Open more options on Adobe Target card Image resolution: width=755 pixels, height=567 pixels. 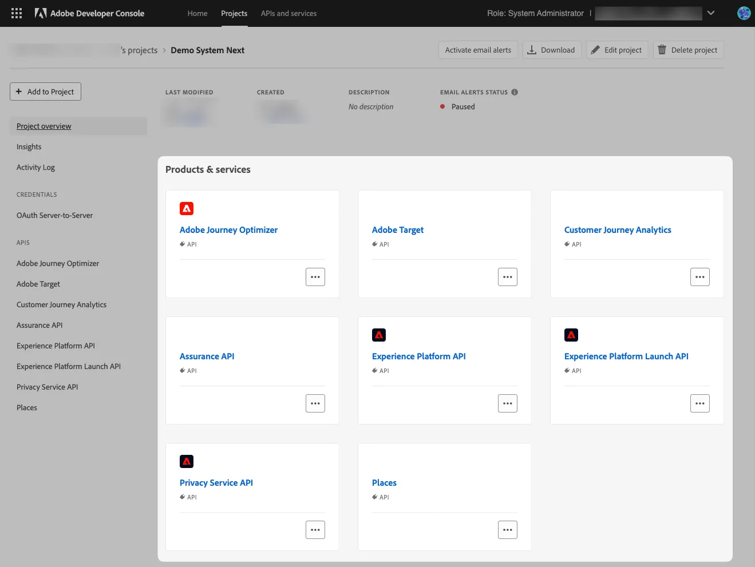pyautogui.click(x=508, y=277)
